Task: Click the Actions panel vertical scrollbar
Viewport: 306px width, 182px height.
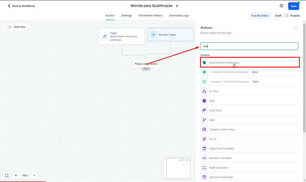Action: (x=304, y=78)
